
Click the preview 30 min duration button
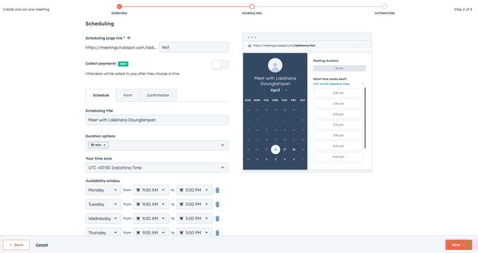click(x=339, y=69)
